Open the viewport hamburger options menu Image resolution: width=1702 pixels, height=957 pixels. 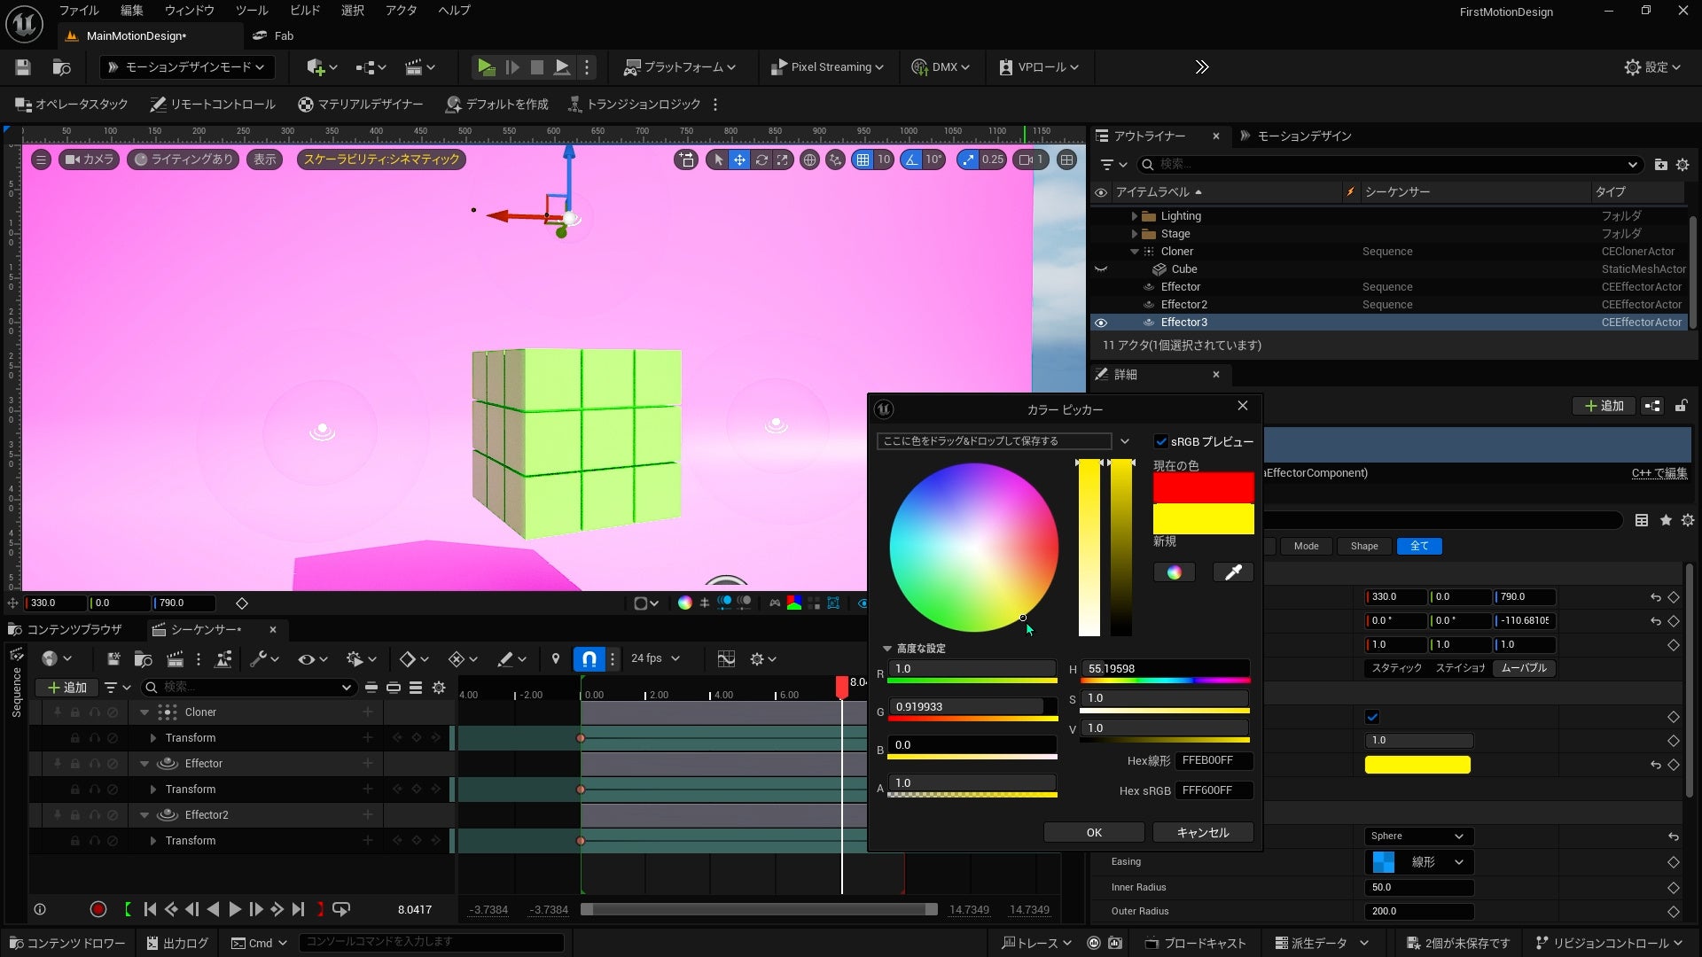[41, 159]
